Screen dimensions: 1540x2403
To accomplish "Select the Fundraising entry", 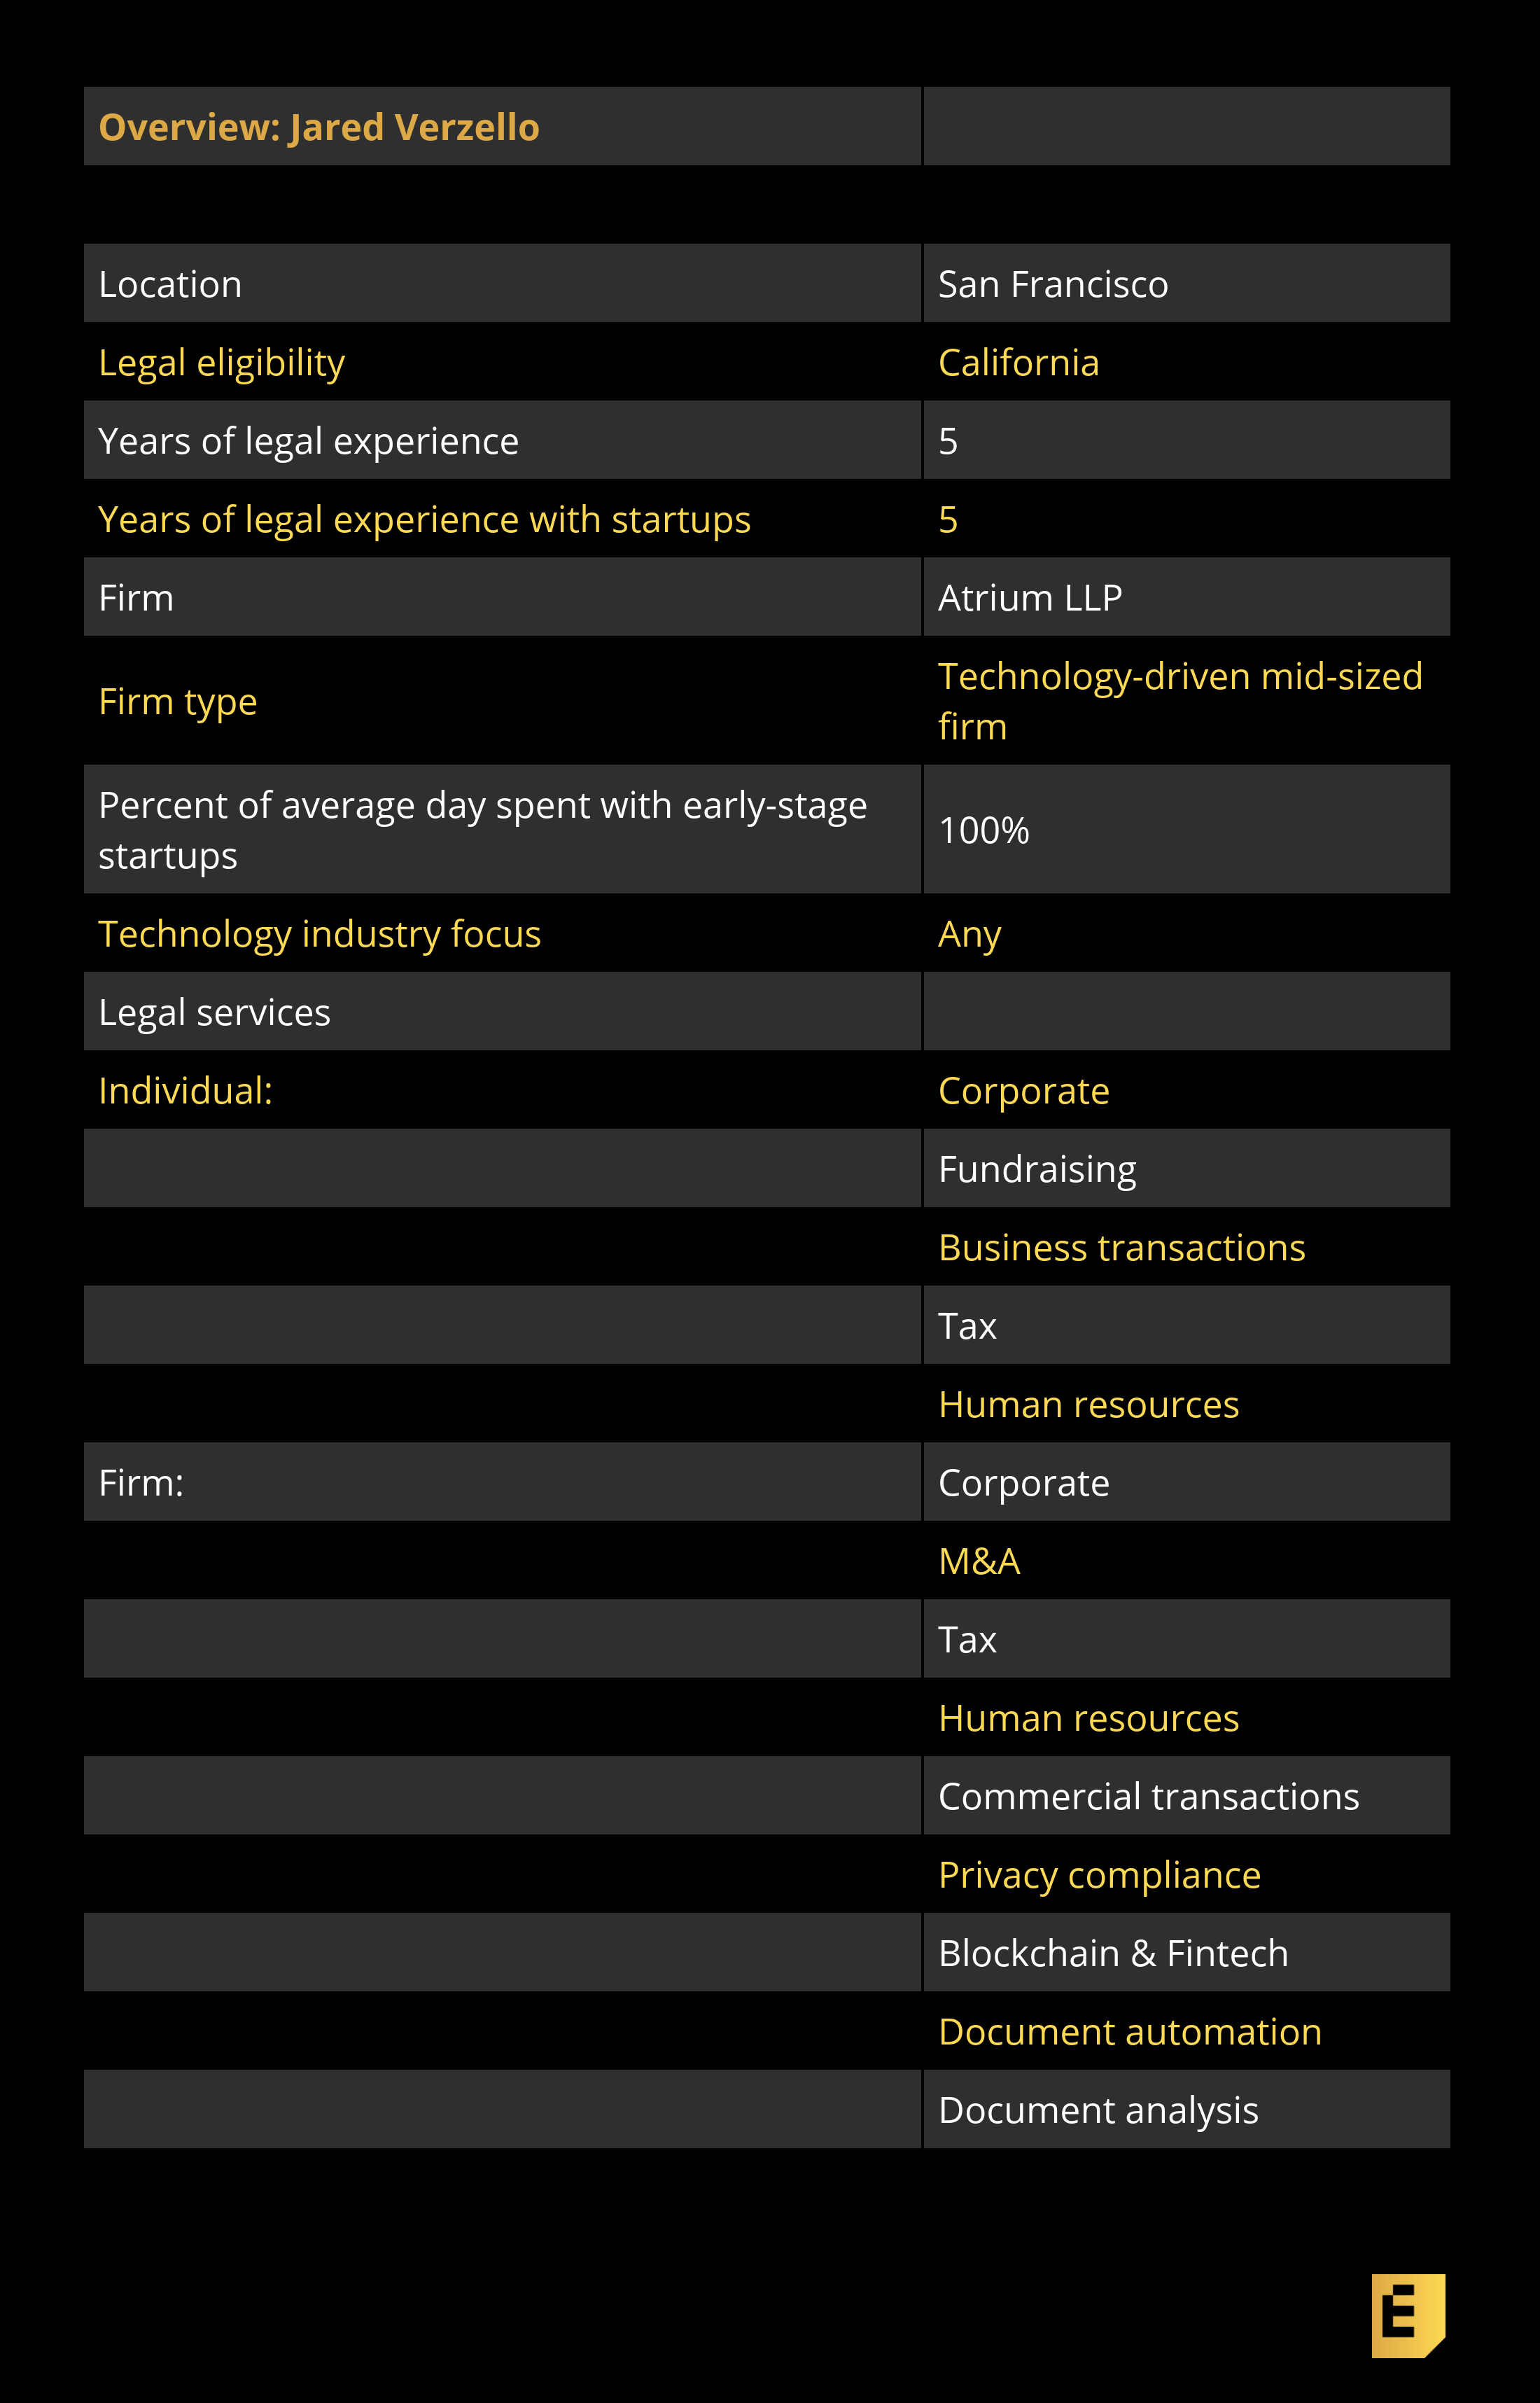I will tap(1036, 1170).
